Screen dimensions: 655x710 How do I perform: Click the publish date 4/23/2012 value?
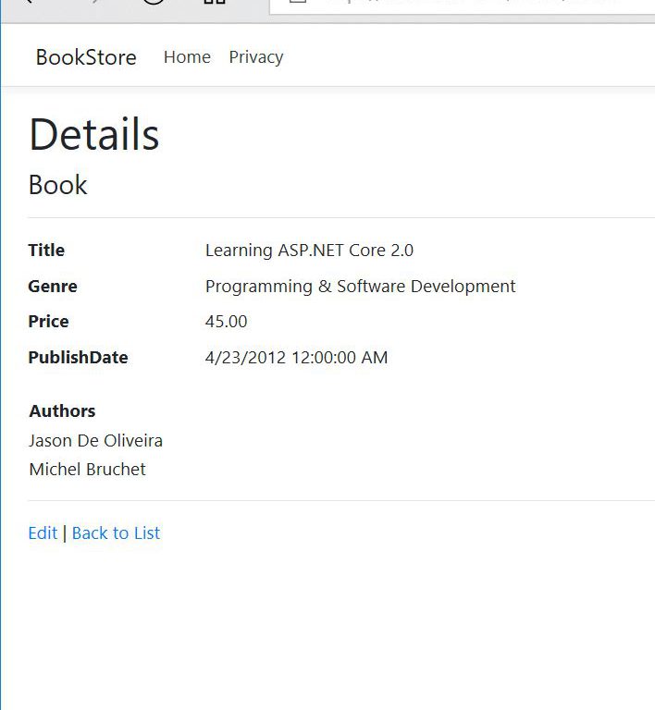pyautogui.click(x=296, y=358)
